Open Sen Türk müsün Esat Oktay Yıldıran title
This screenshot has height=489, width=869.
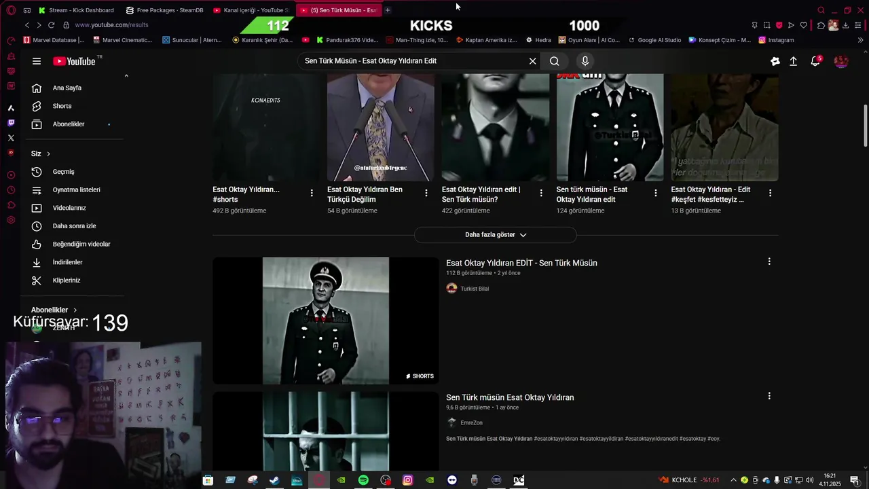point(510,397)
